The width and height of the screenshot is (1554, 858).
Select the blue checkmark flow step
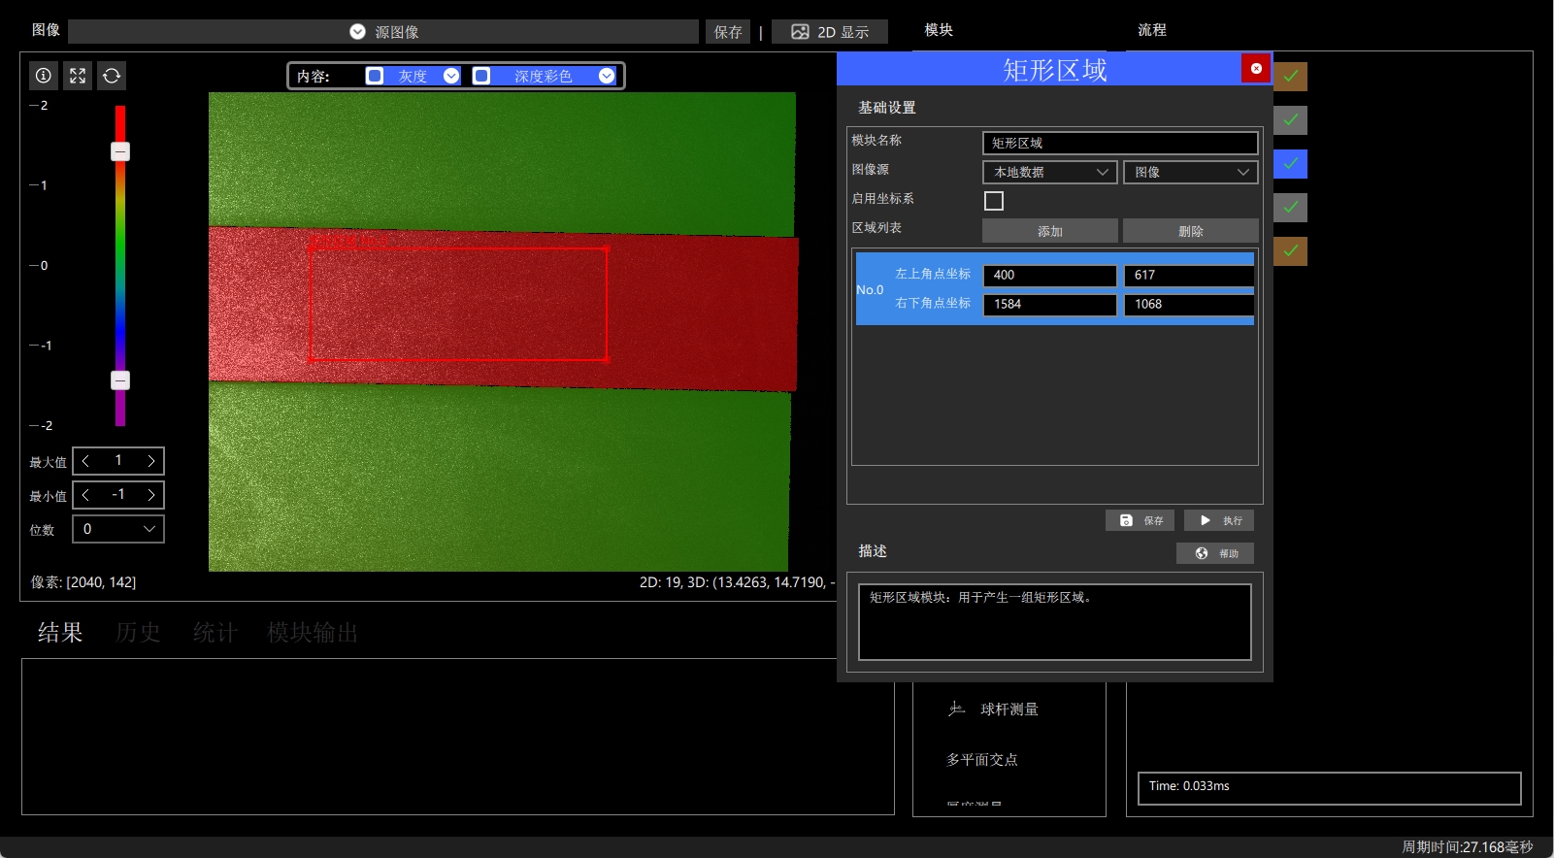coord(1291,164)
